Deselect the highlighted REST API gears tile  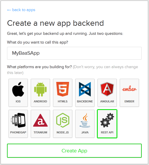pyautogui.click(x=107, y=124)
